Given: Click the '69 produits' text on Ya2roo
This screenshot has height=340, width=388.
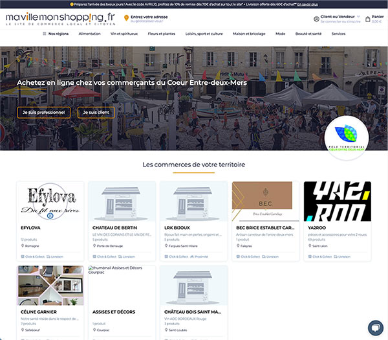Looking at the screenshot, I should pyautogui.click(x=316, y=240).
